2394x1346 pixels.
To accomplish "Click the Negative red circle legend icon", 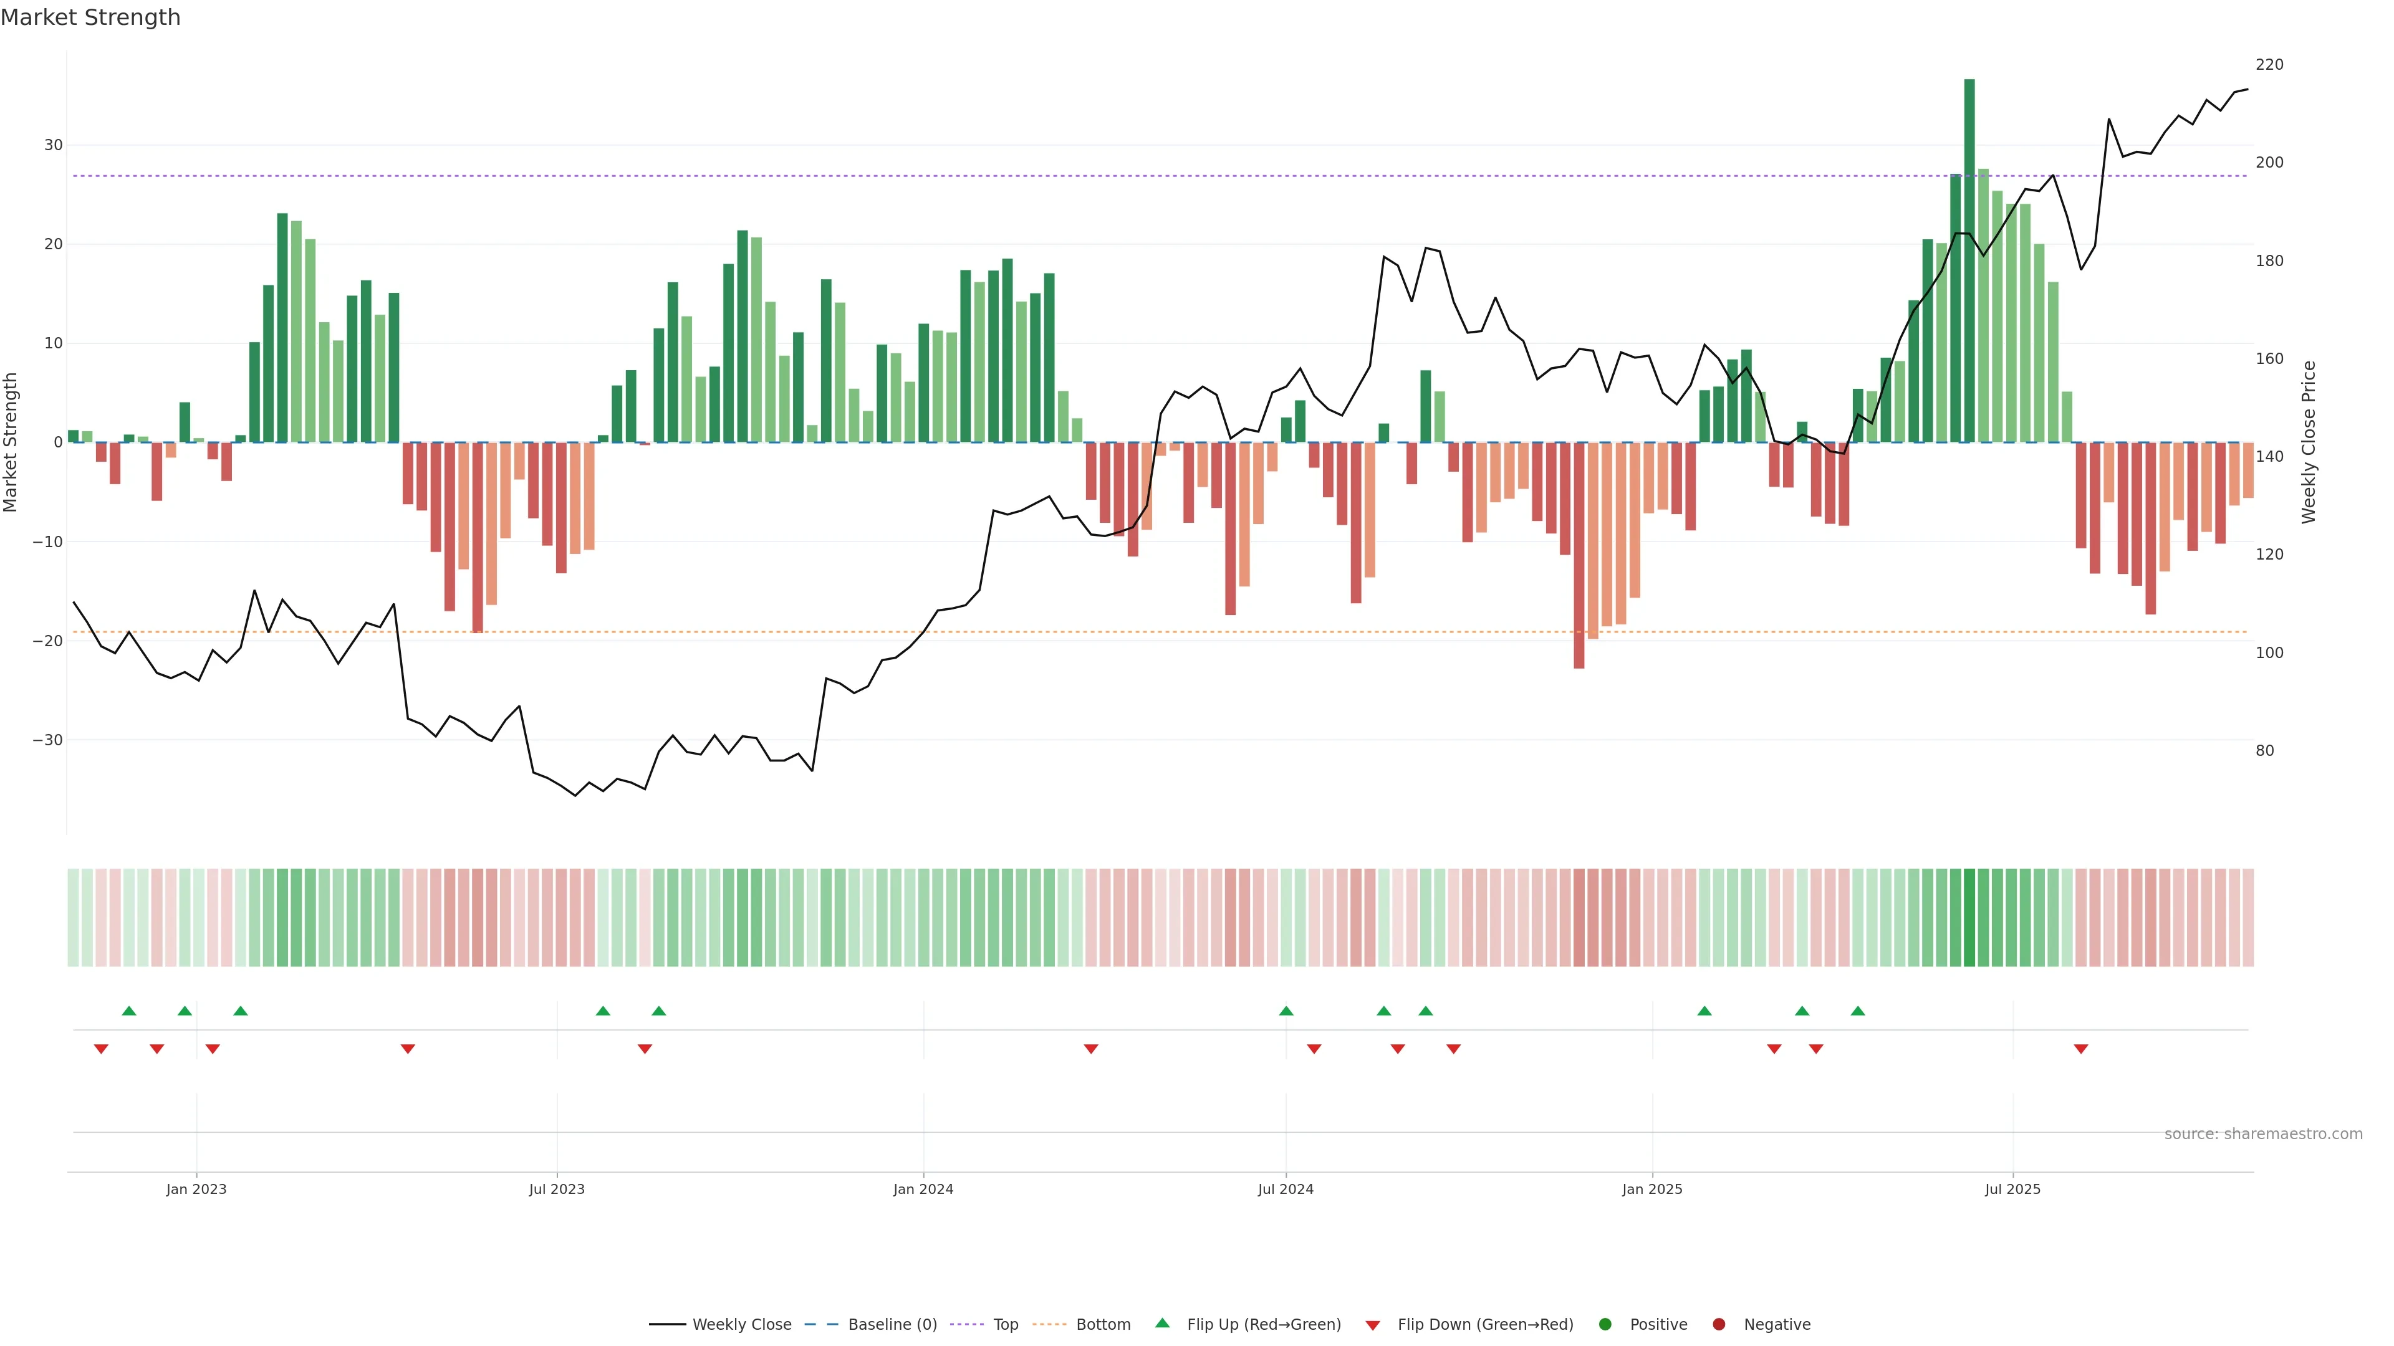I will coord(1718,1325).
